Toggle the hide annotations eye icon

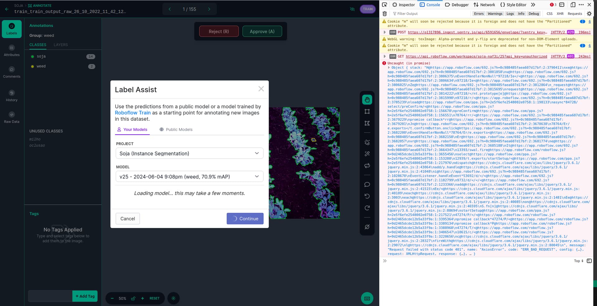coord(352,9)
